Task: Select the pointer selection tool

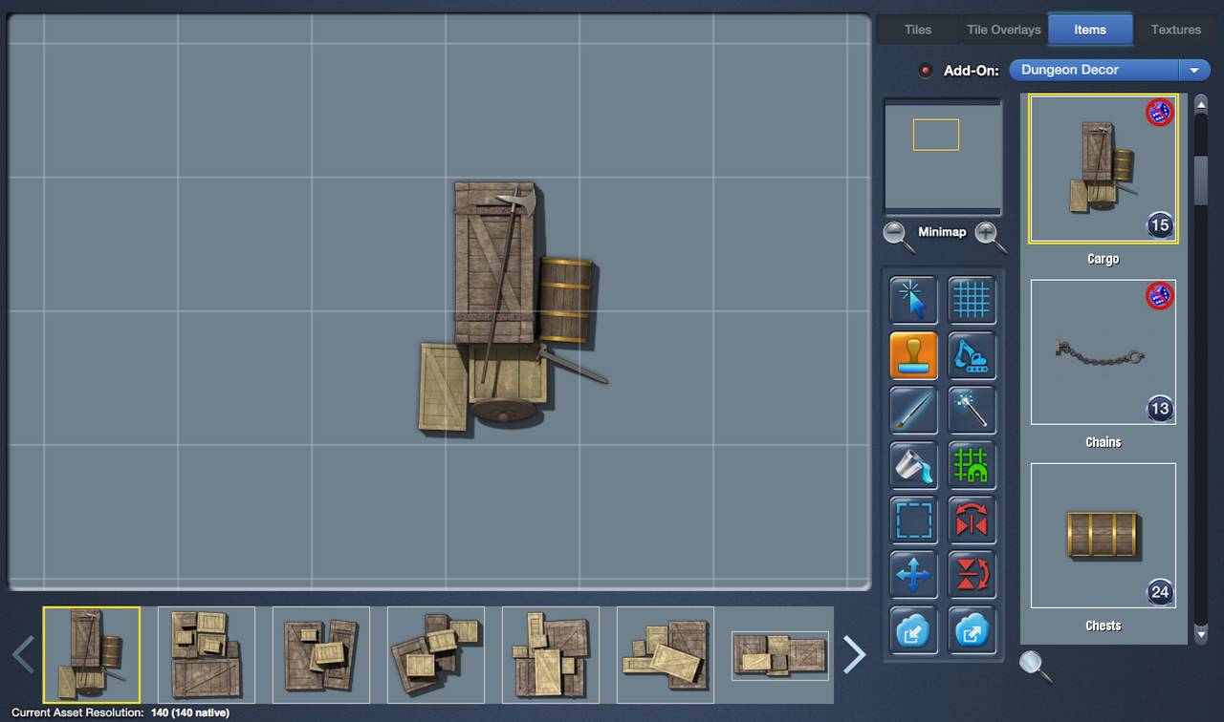Action: pyautogui.click(x=913, y=300)
